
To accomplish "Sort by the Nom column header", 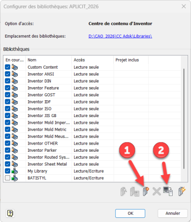I will [x=49, y=60].
